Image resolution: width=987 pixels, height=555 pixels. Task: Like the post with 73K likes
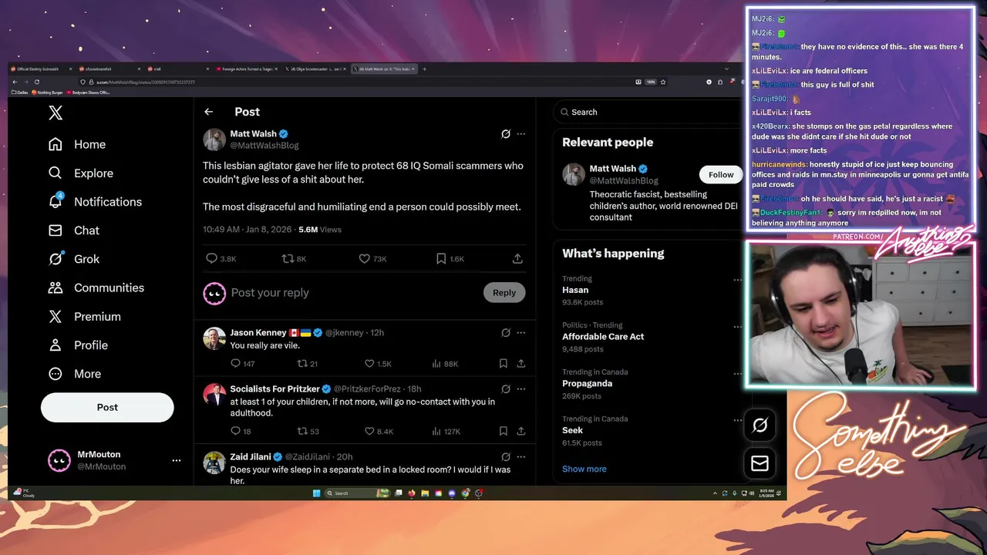365,259
